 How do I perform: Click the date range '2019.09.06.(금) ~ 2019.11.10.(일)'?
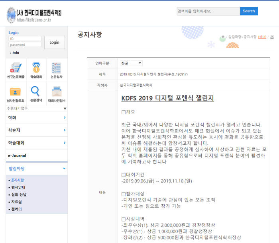[x=157, y=181]
